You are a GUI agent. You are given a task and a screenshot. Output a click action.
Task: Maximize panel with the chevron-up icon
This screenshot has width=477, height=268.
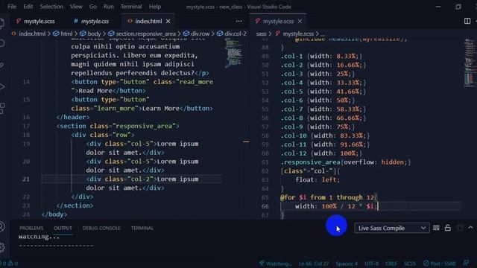point(470,228)
